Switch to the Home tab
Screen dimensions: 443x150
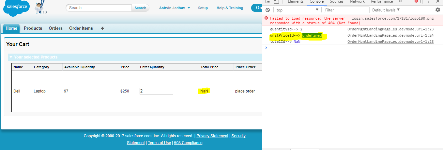(11, 28)
